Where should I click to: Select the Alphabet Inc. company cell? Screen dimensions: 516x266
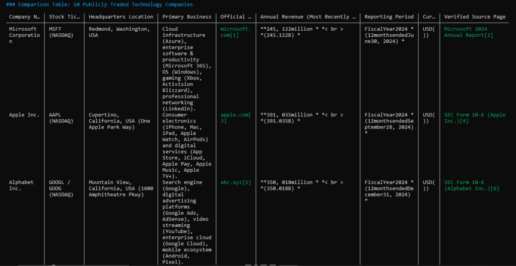click(x=21, y=185)
